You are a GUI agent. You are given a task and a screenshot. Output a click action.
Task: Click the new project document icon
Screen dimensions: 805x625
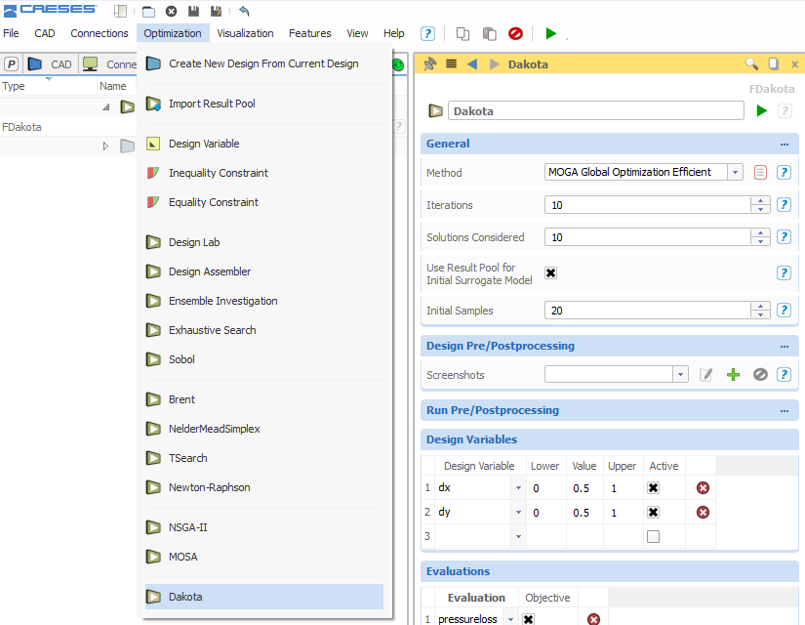pos(120,11)
